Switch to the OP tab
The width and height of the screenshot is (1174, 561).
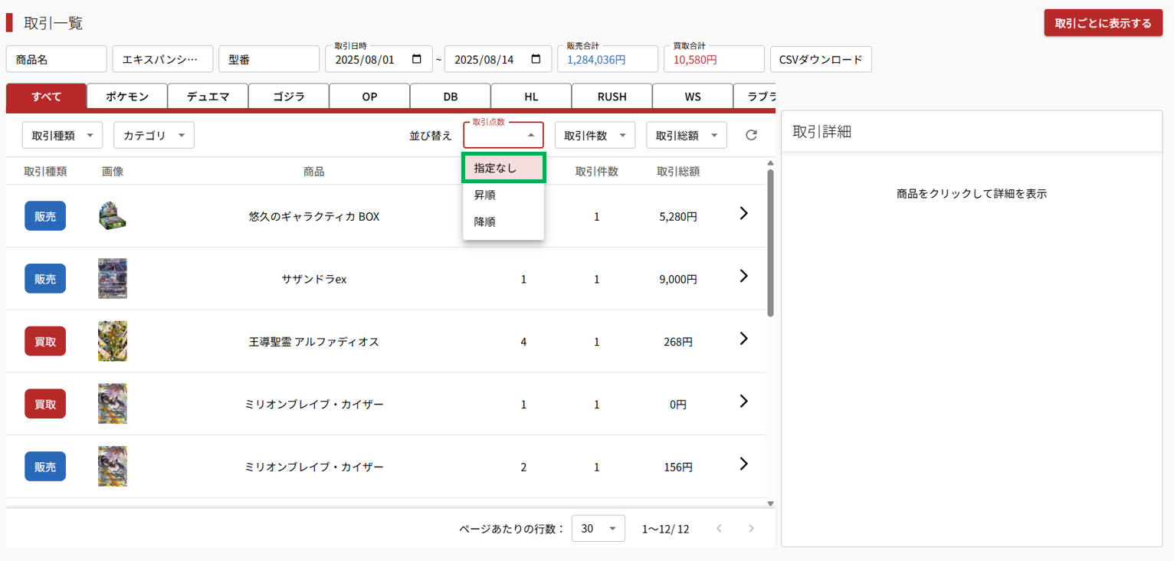[x=369, y=97]
